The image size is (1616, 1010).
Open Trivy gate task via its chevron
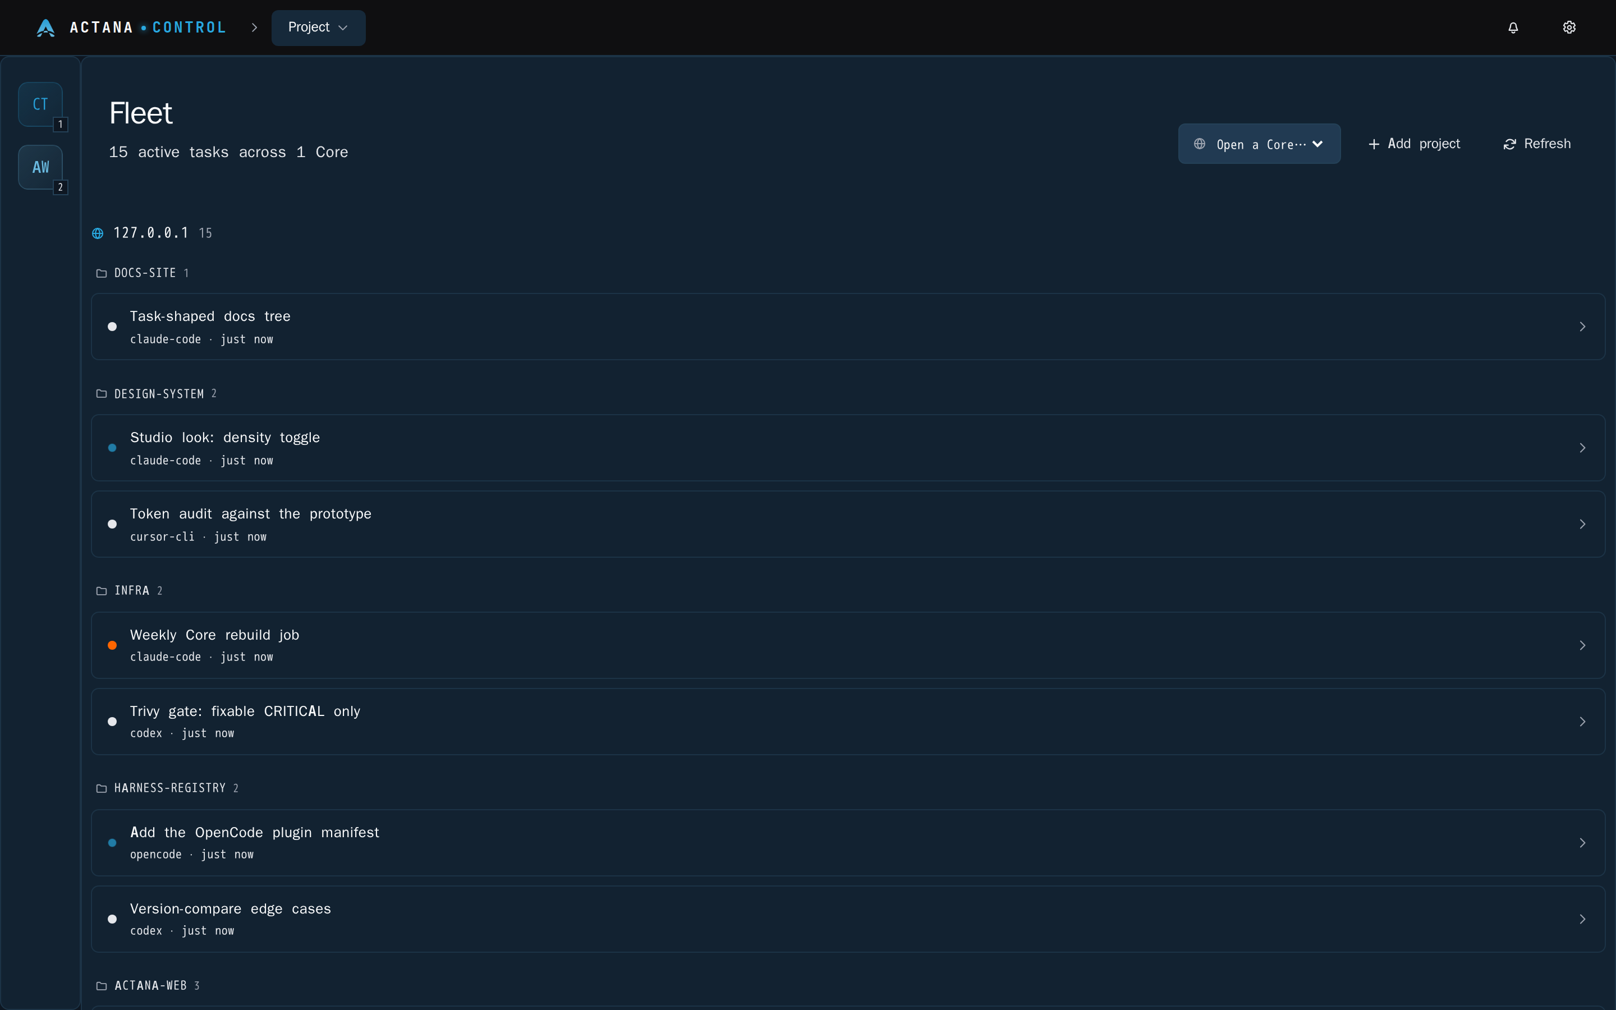pos(1582,722)
